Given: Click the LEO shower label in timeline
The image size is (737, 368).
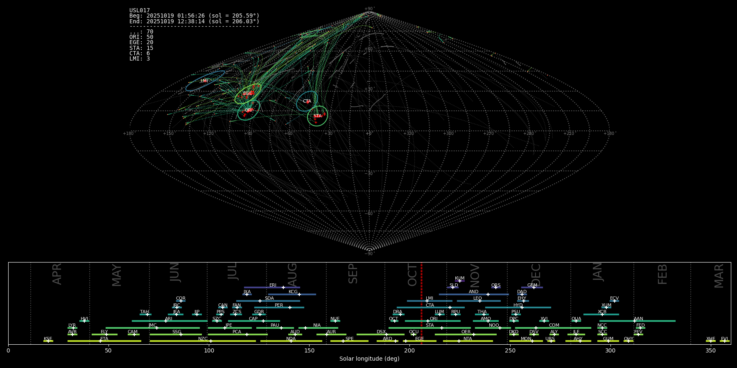Looking at the screenshot, I should (477, 298).
